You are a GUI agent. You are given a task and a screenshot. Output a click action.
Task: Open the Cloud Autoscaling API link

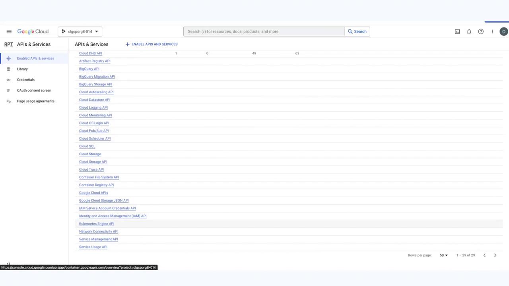(96, 92)
